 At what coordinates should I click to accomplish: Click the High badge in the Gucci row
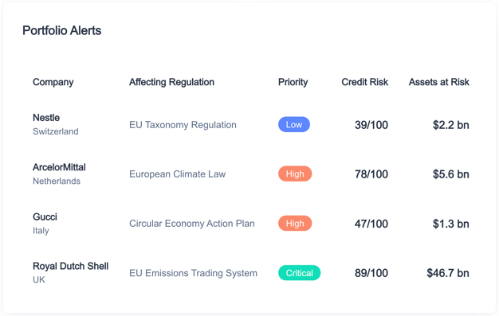[x=295, y=223]
